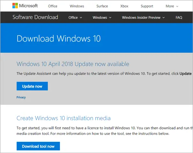Open the Privacy link
Viewport: 193px width, 153px height.
(21, 98)
